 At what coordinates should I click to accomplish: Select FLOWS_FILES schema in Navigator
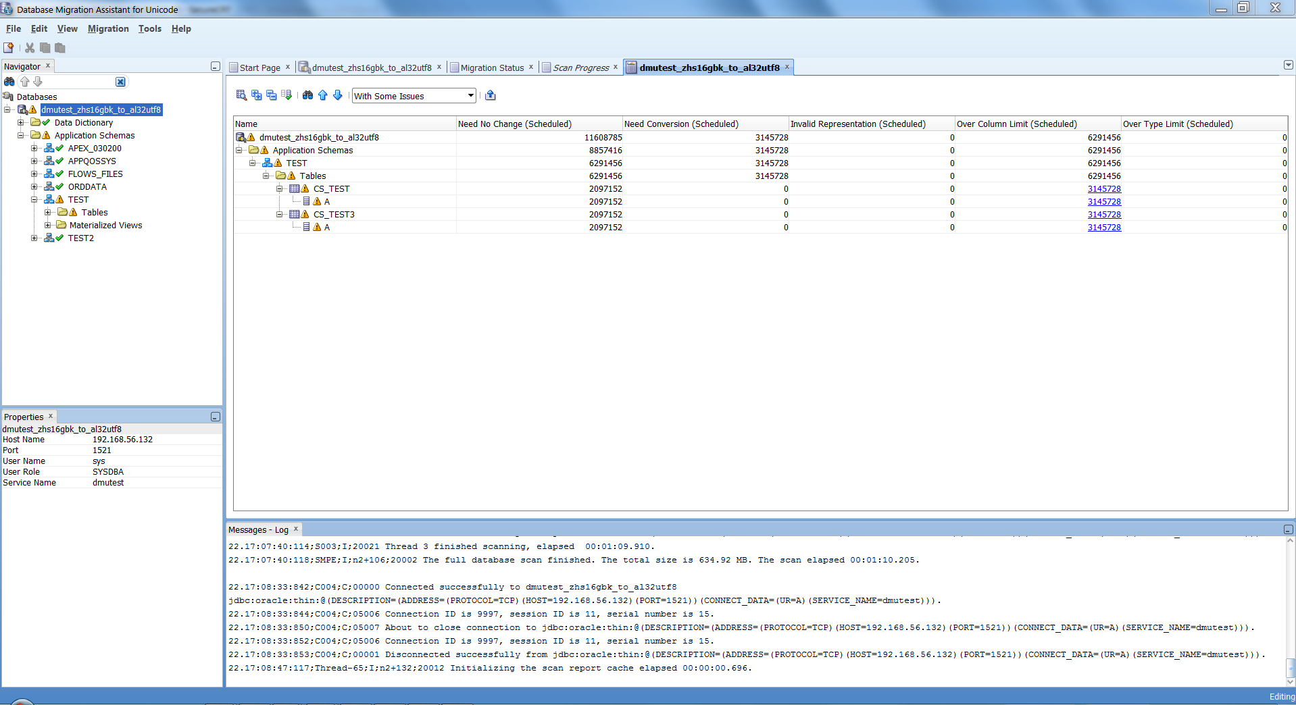(95, 174)
